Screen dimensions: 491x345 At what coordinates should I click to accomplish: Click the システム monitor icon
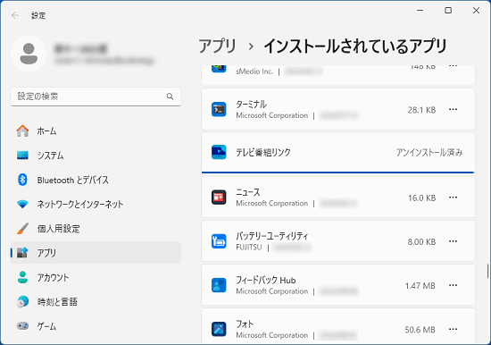pyautogui.click(x=22, y=156)
